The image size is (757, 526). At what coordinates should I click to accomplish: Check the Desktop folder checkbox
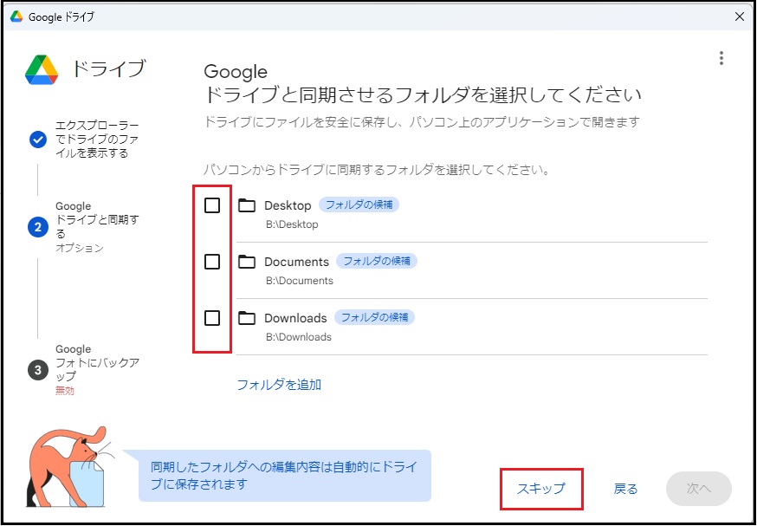coord(212,205)
